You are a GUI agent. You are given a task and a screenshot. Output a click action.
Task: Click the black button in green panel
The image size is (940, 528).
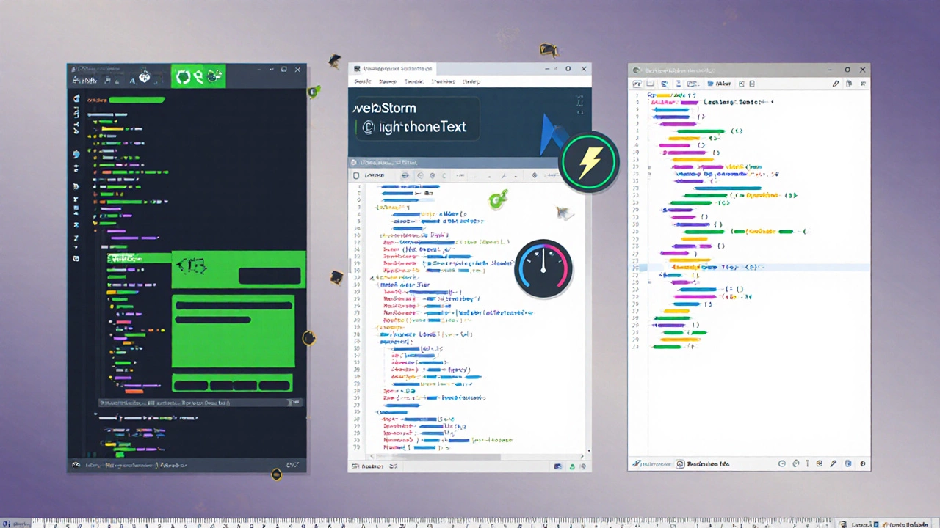270,276
